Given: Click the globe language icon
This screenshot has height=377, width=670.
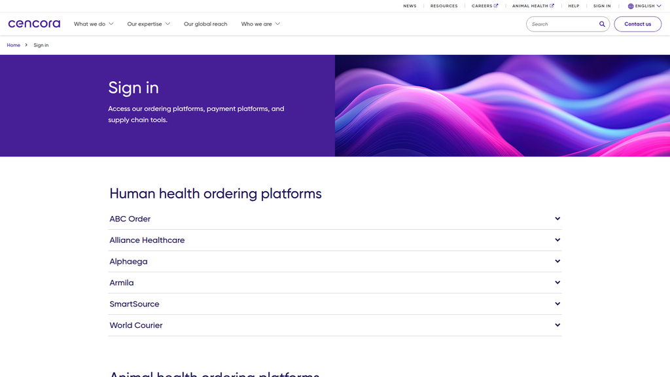Looking at the screenshot, I should tap(630, 6).
